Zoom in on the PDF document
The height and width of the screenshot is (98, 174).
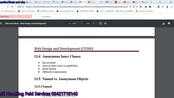point(94,23)
